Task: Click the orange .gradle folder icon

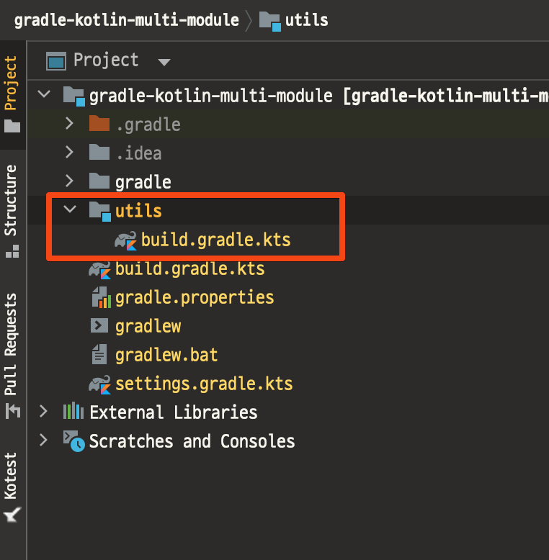Action: (99, 123)
